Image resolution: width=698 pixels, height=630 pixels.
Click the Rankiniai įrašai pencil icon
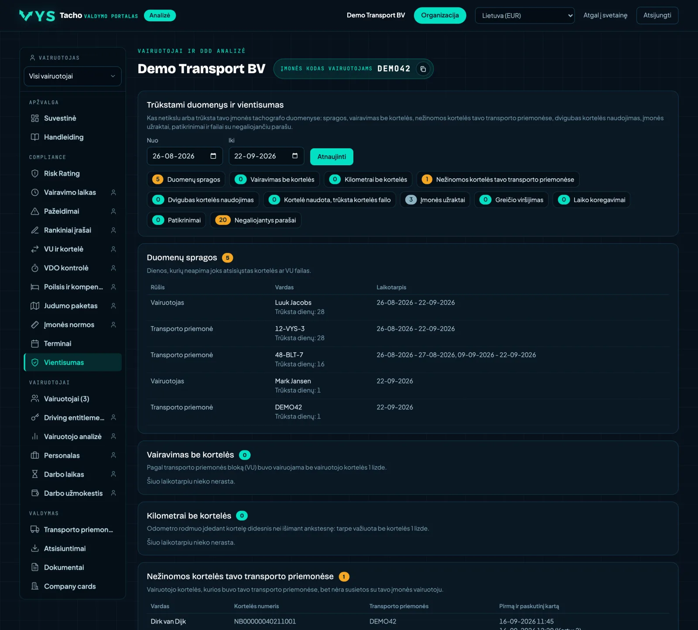click(35, 230)
